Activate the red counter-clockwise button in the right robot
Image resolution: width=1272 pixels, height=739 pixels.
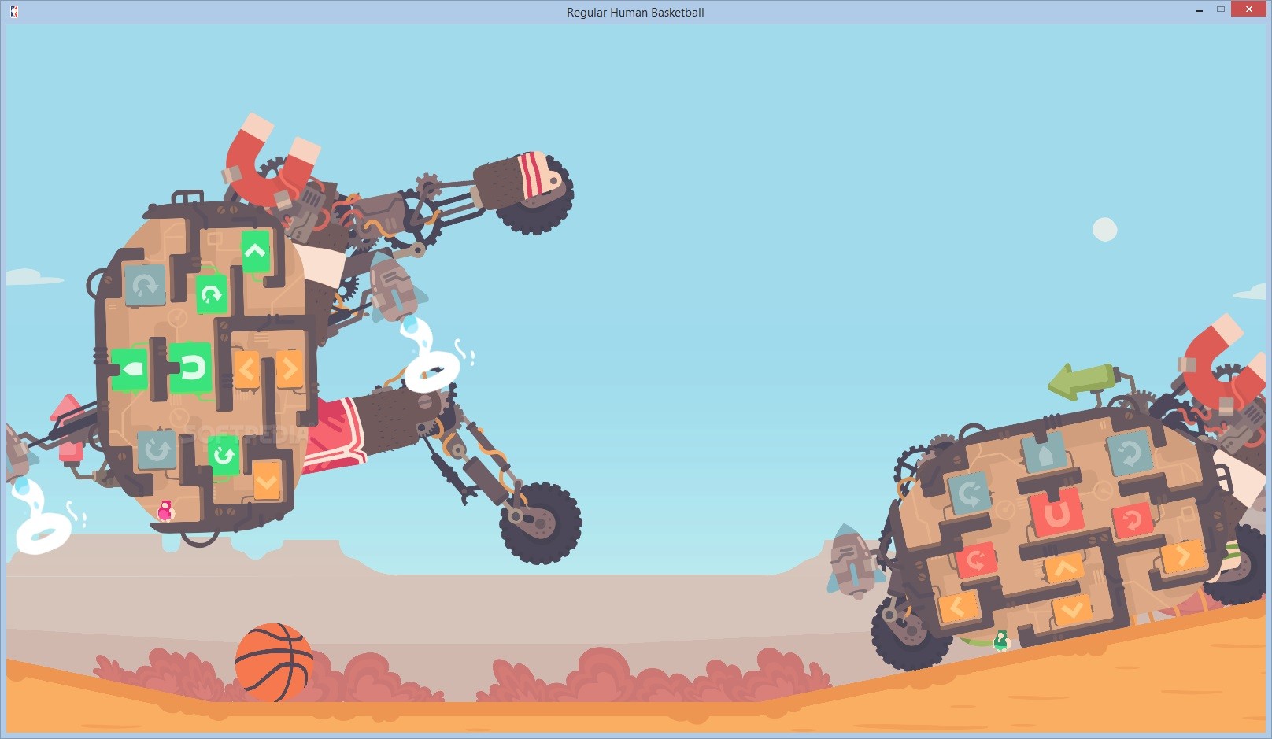pos(976,560)
